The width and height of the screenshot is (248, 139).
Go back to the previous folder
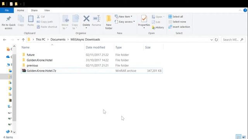(x=5, y=40)
